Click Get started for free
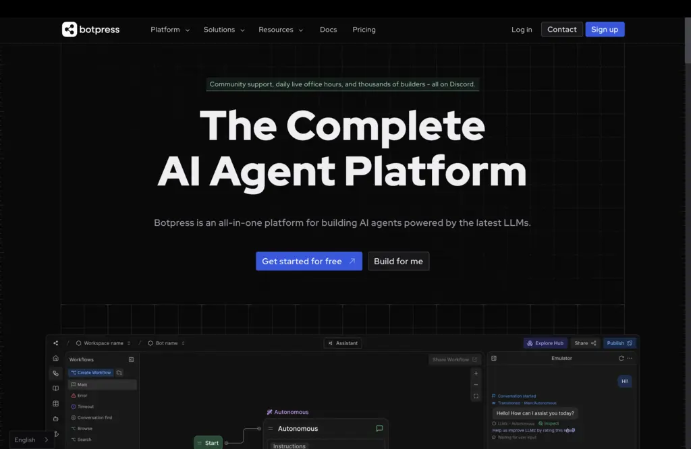691x449 pixels. (309, 261)
